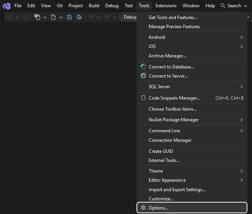
Task: Expand the Android submenu arrow
Action: pos(242,37)
